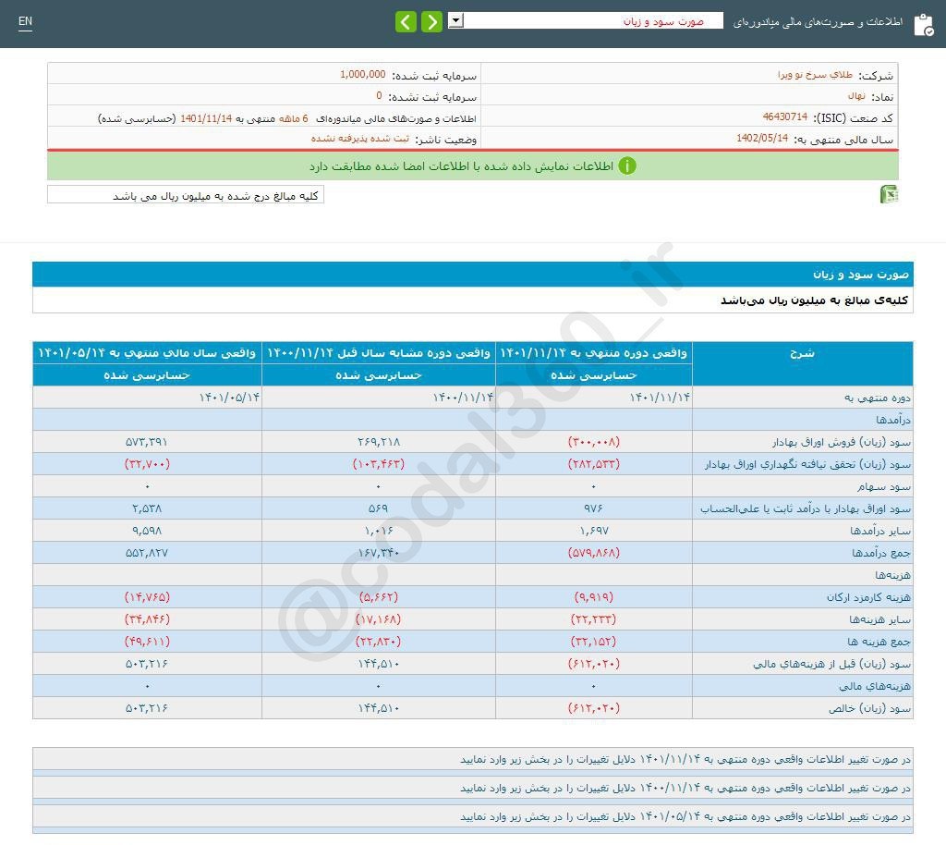Switch language with the EN link

pyautogui.click(x=25, y=22)
